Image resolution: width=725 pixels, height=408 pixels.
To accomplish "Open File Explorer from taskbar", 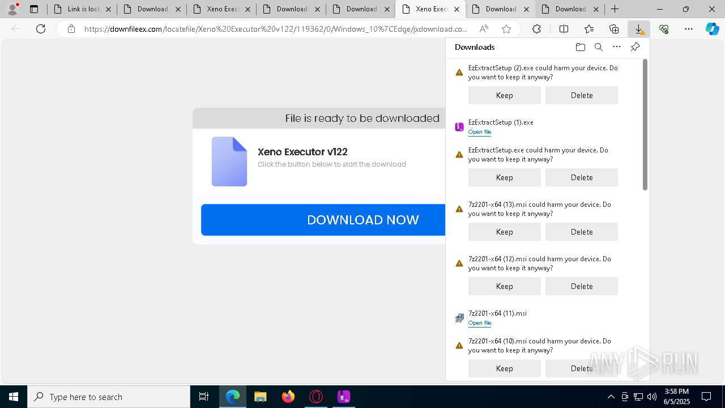I will pos(260,397).
